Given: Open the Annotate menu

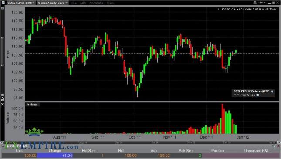Looking at the screenshot, I should click(x=96, y=3).
